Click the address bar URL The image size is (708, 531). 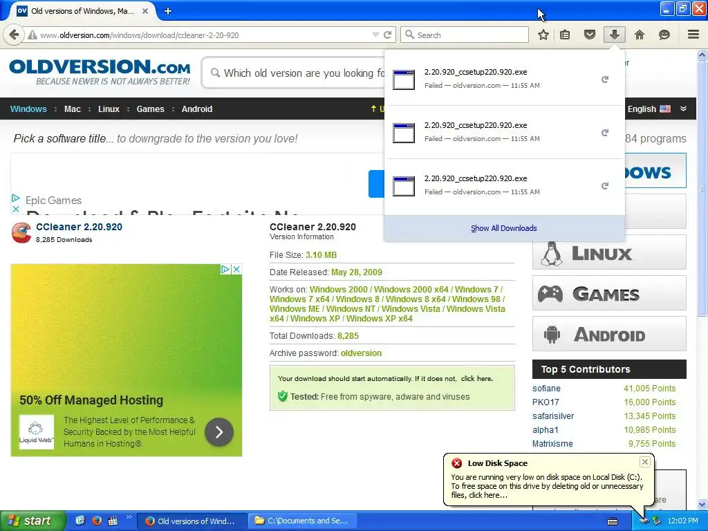point(140,35)
